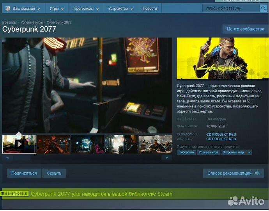Click the plus button to add tags
269x211 pixels.
(x=249, y=152)
